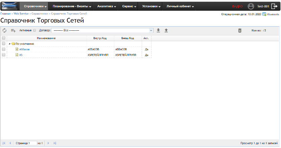The width and height of the screenshot is (281, 148).
Task: Click the page number input field
Action: [x=32, y=143]
